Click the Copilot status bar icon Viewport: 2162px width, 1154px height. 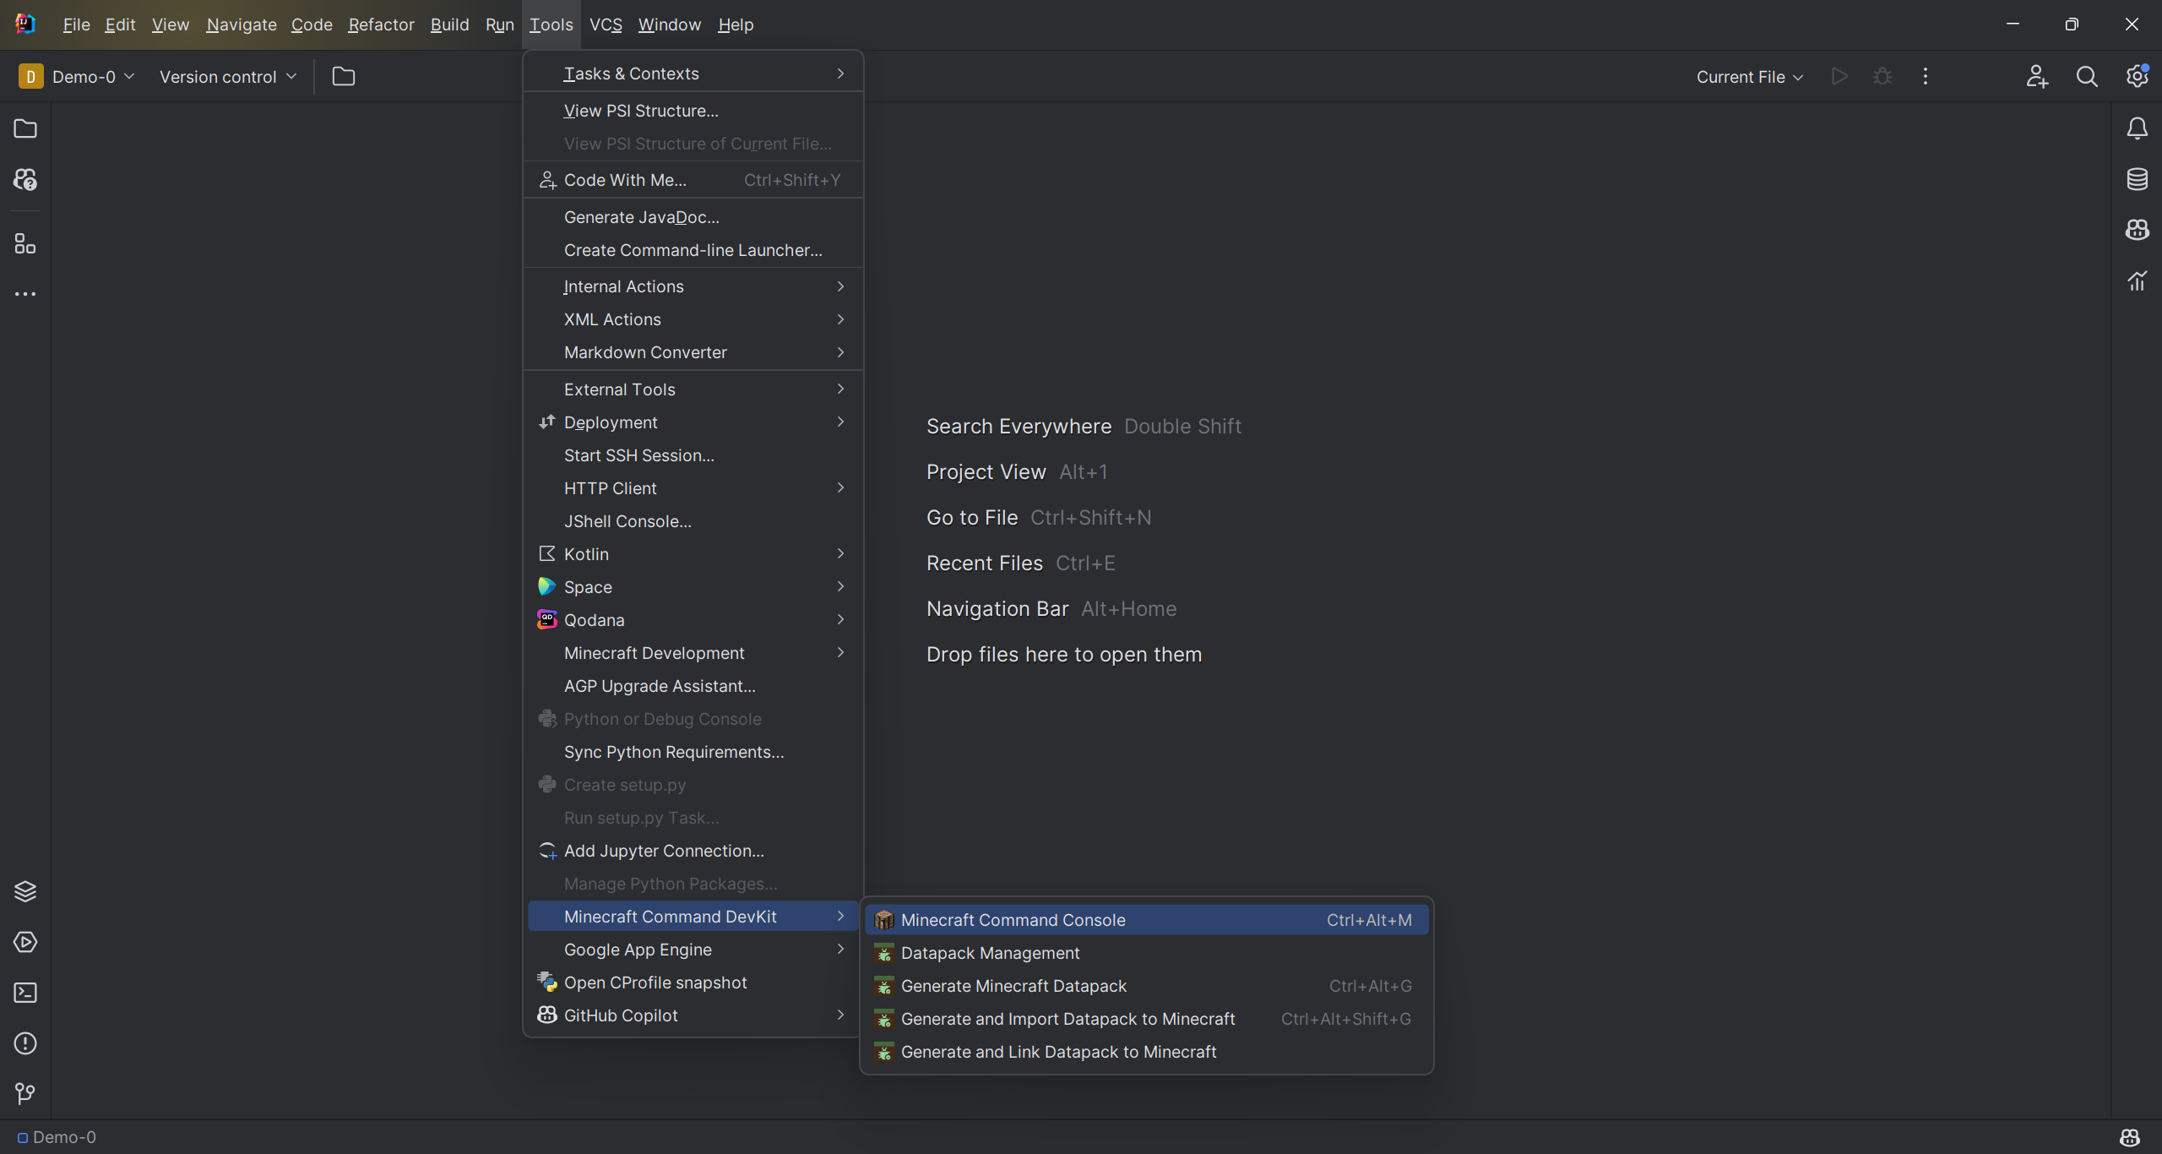tap(2130, 1137)
